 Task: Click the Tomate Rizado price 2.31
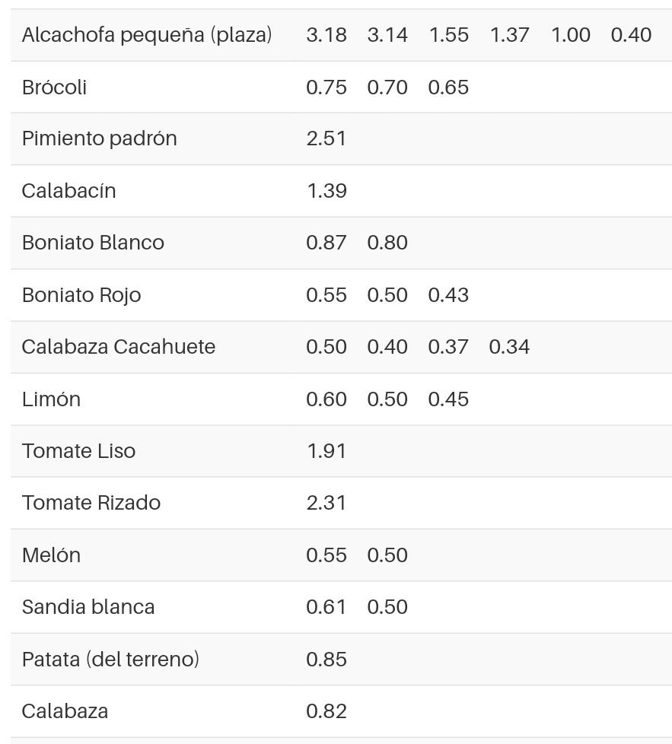[326, 503]
